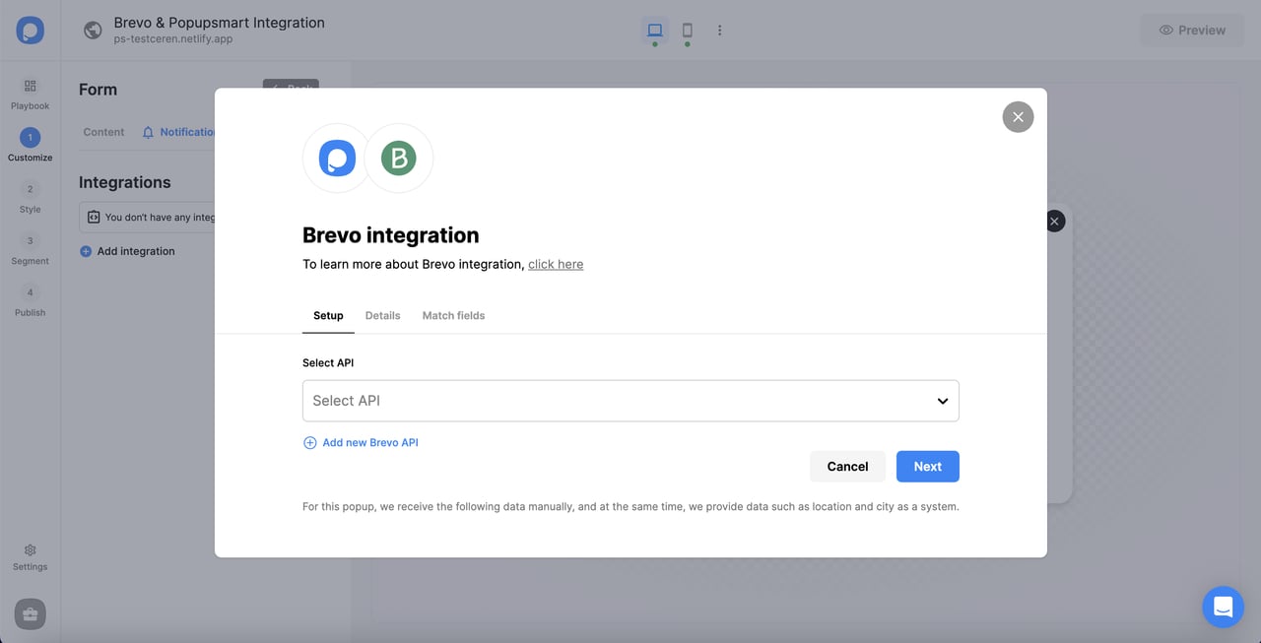The width and height of the screenshot is (1261, 643).
Task: Open Settings from the left sidebar
Action: [x=30, y=556]
